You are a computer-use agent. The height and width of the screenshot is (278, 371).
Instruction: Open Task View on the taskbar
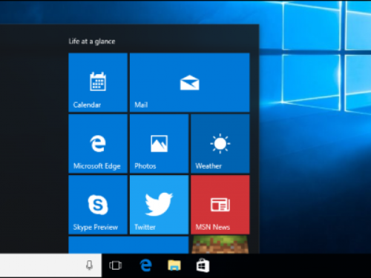115,265
